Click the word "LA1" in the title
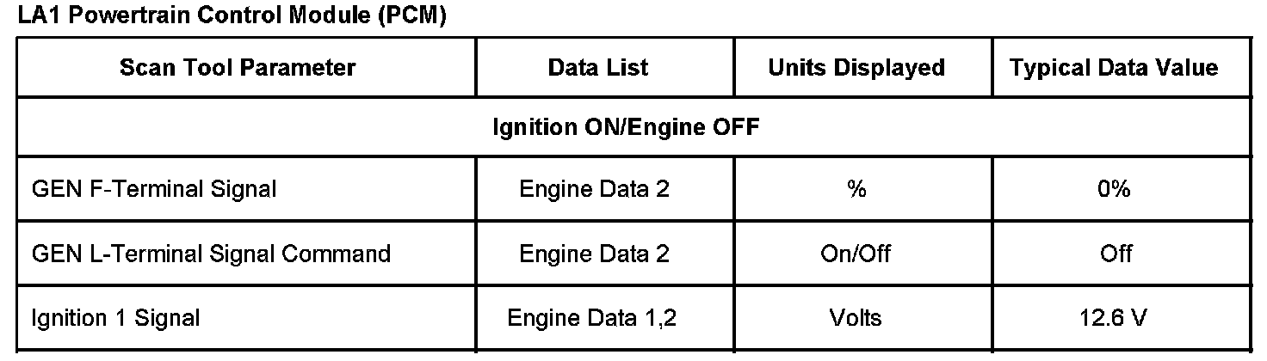Image resolution: width=1267 pixels, height=361 pixels. 38,15
